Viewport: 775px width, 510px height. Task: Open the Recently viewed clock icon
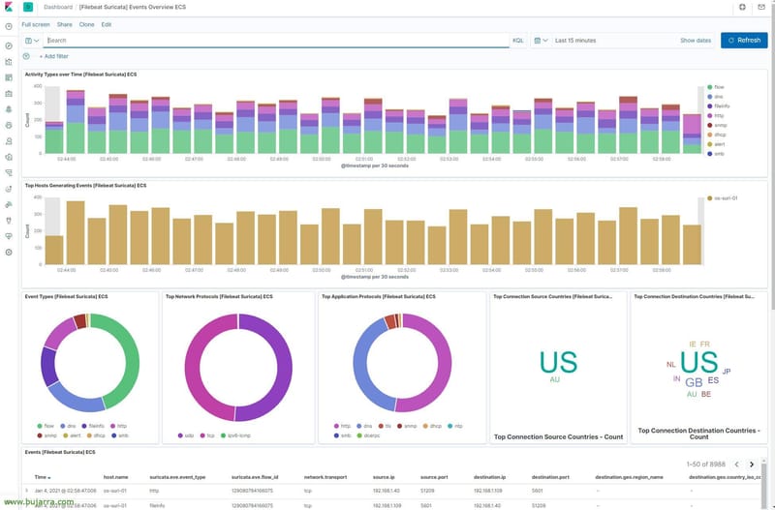pos(9,26)
